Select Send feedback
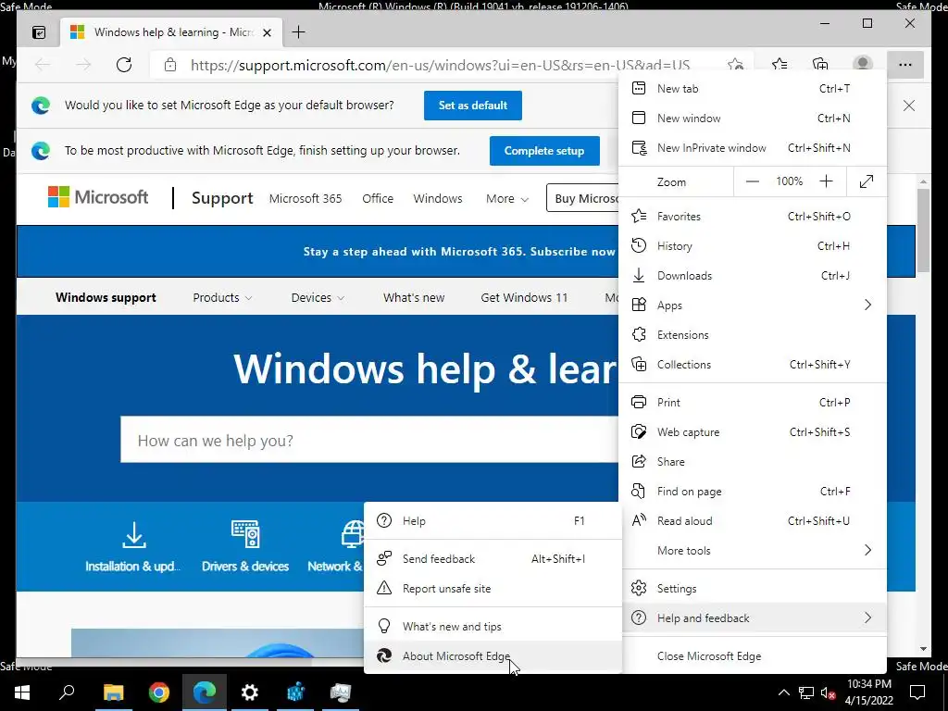The image size is (948, 711). tap(493, 559)
